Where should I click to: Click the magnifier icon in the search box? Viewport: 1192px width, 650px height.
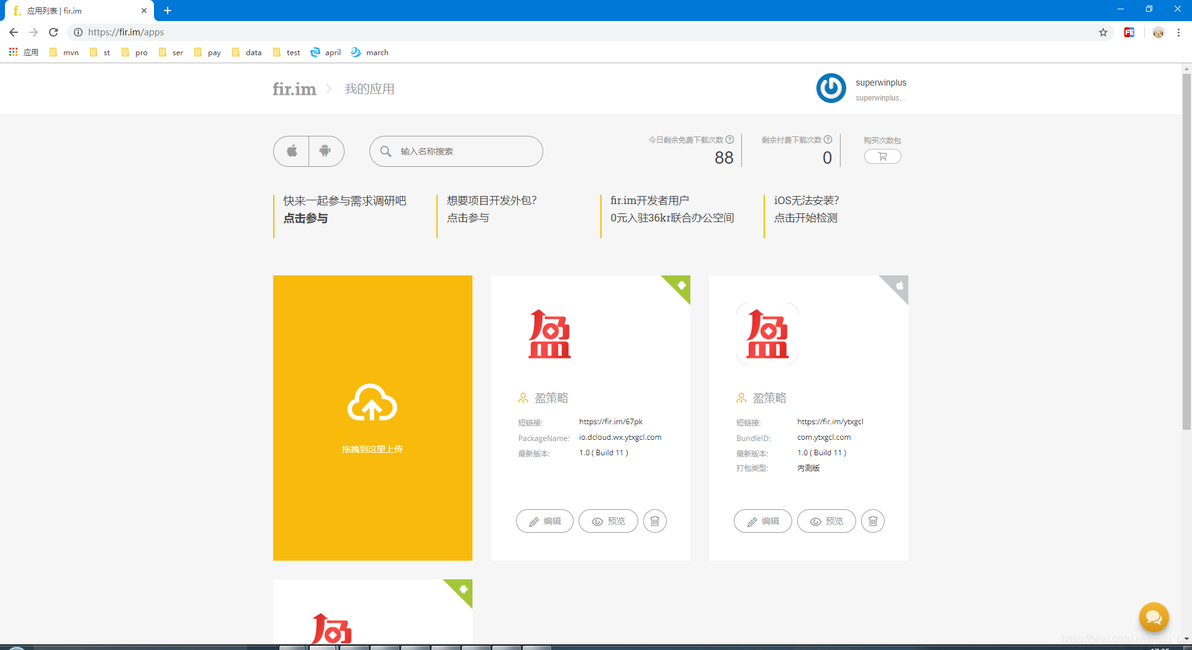click(x=386, y=151)
